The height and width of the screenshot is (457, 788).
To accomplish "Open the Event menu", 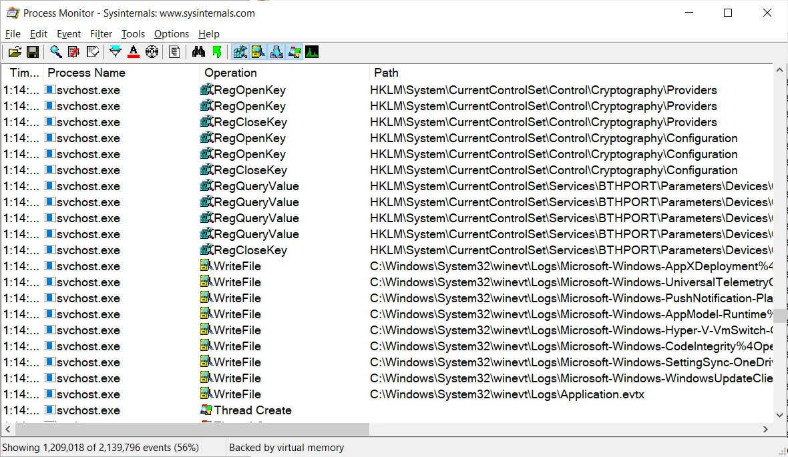I will 69,33.
